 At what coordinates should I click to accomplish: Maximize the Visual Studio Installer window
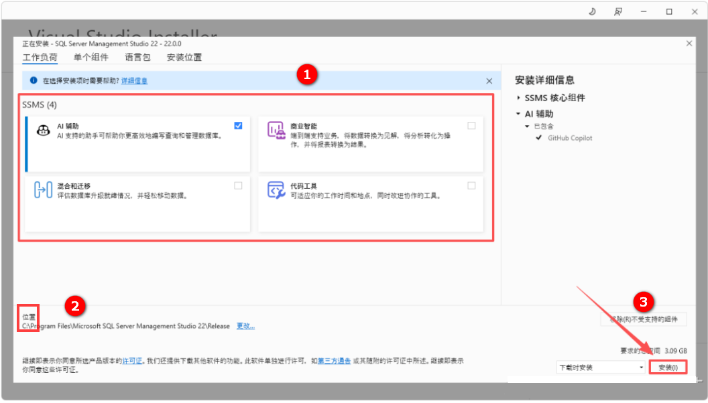pos(669,12)
